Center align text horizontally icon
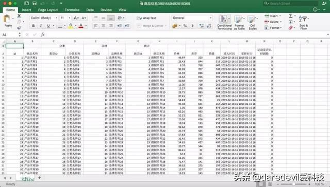This screenshot has height=187, width=330. click(103, 26)
